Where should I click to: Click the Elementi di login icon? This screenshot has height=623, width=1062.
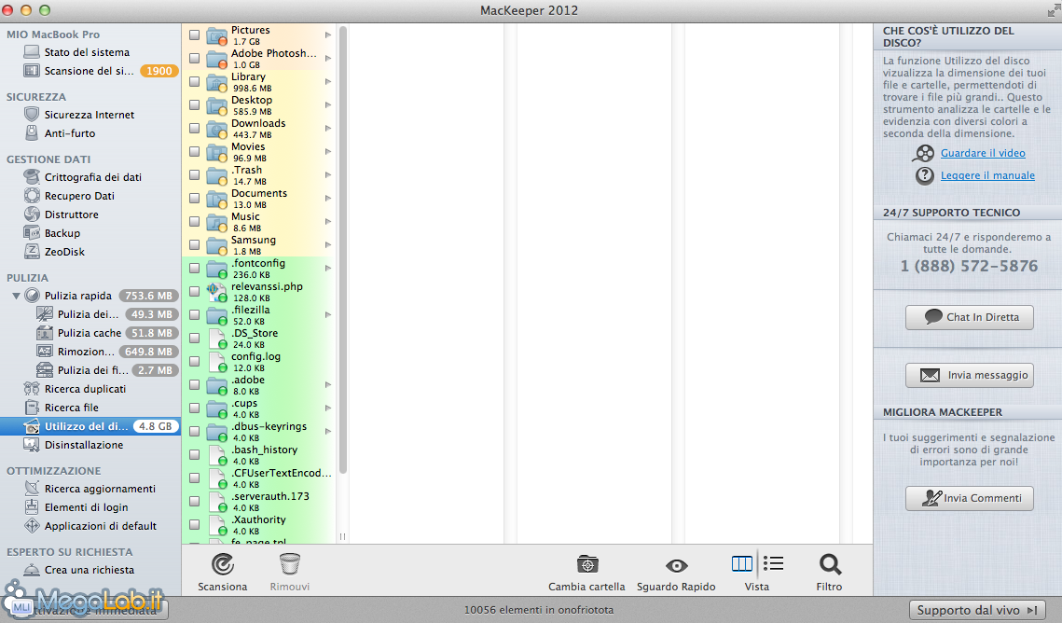(x=31, y=507)
